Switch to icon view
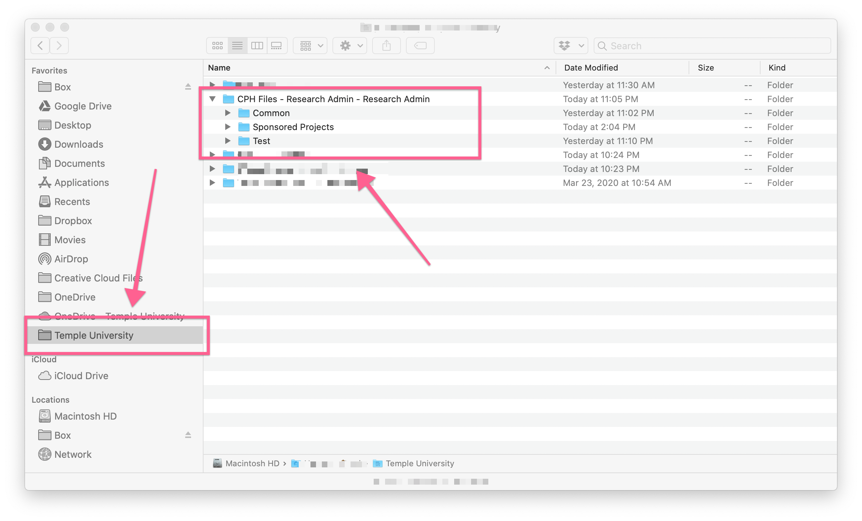Viewport: 862px width, 521px height. click(x=217, y=46)
